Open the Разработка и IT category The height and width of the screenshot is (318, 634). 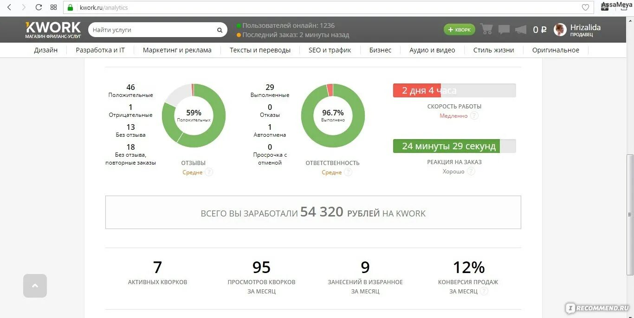(x=100, y=50)
